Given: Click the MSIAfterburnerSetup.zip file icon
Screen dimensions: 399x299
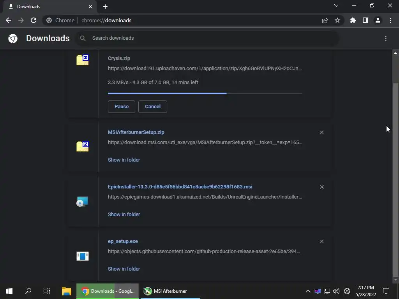Looking at the screenshot, I should [83, 146].
